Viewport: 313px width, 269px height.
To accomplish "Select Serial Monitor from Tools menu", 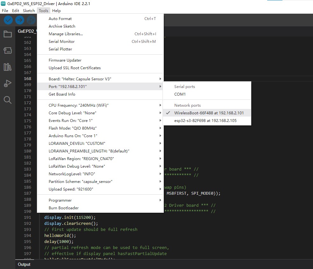I will pyautogui.click(x=62, y=41).
